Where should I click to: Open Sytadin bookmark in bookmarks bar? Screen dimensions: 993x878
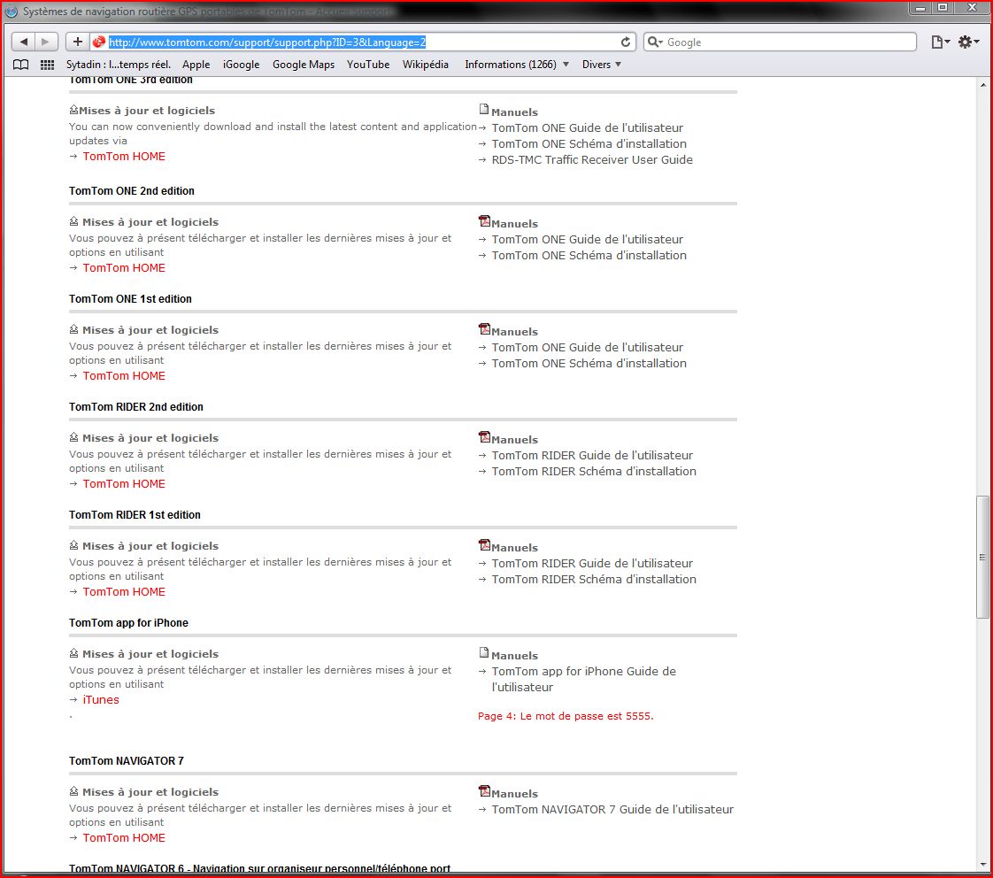tap(119, 65)
